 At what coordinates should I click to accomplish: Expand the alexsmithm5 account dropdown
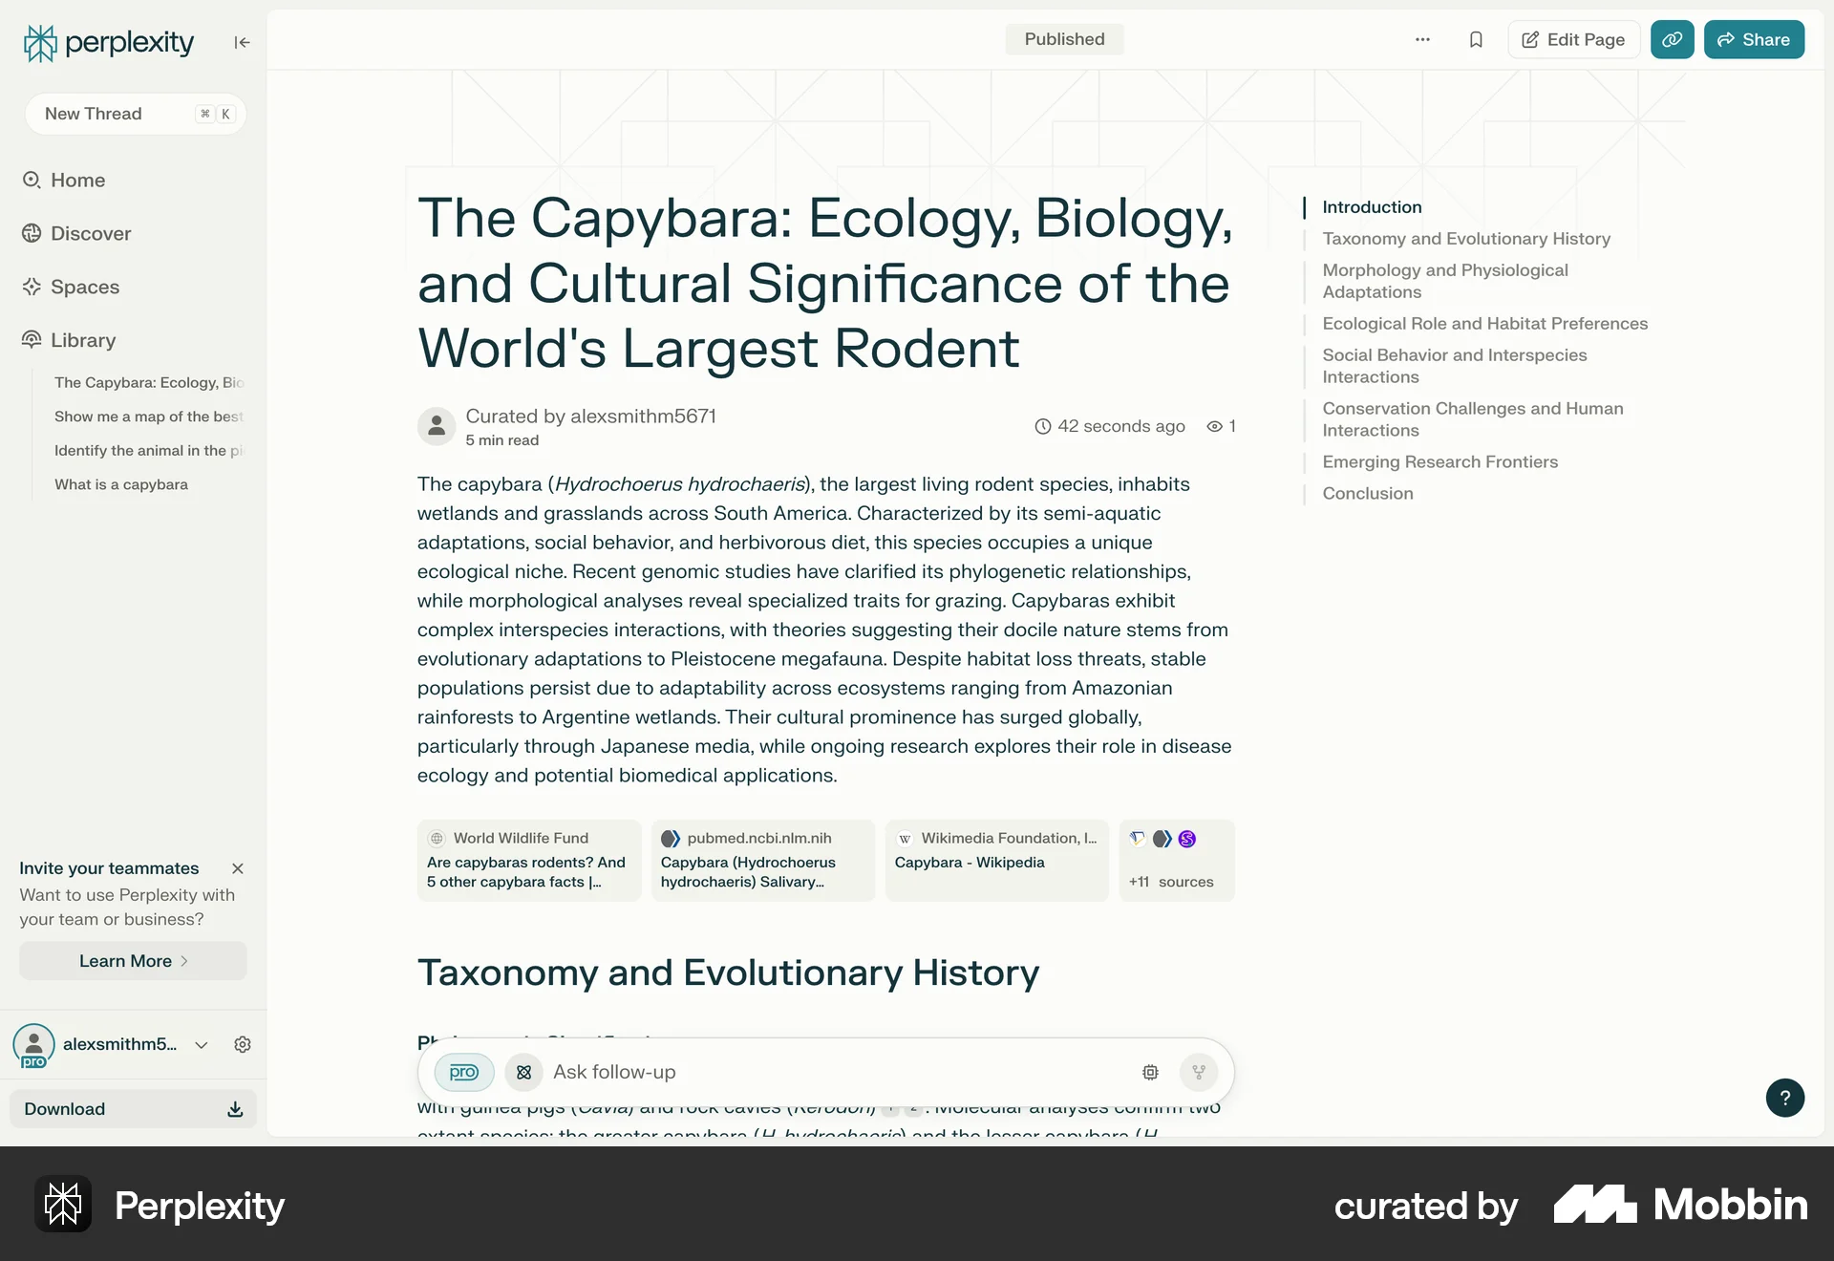(x=202, y=1044)
